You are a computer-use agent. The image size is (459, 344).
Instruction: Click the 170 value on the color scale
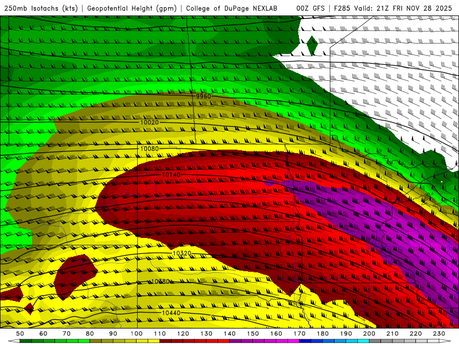[x=299, y=334]
